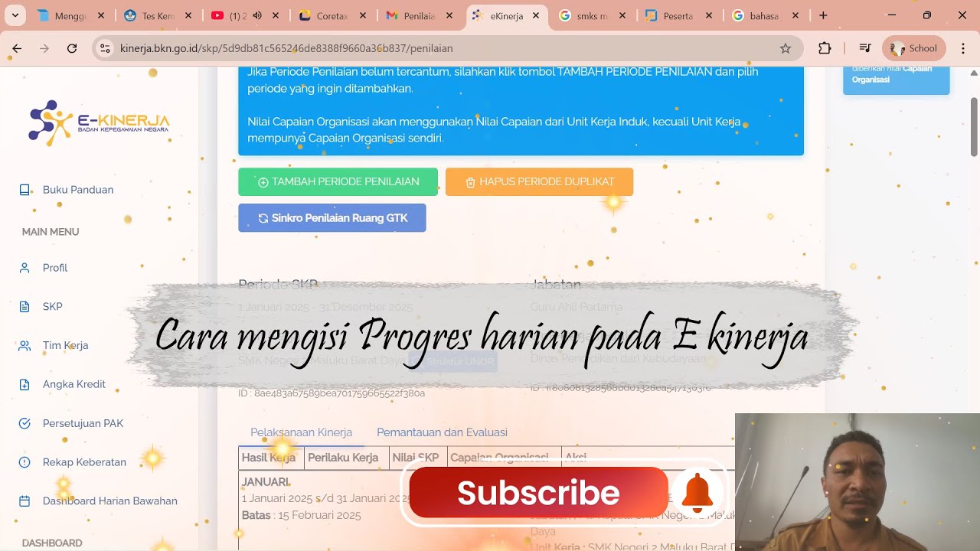Click the Persetujuan PAK check icon
The width and height of the screenshot is (980, 551).
(24, 423)
